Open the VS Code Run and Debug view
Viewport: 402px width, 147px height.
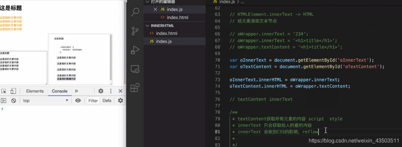pyautogui.click(x=135, y=50)
